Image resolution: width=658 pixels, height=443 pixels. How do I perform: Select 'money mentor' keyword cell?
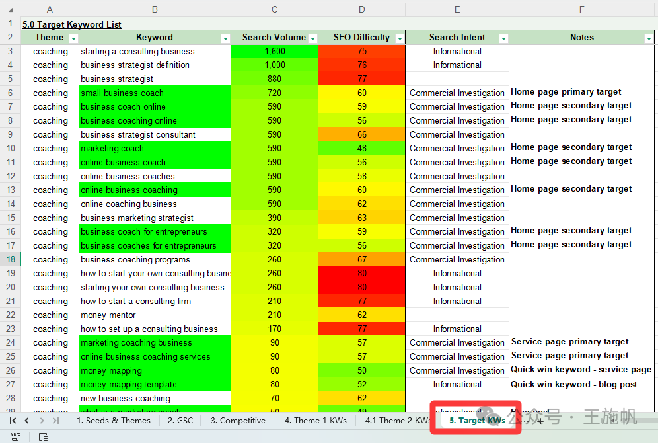(x=155, y=315)
